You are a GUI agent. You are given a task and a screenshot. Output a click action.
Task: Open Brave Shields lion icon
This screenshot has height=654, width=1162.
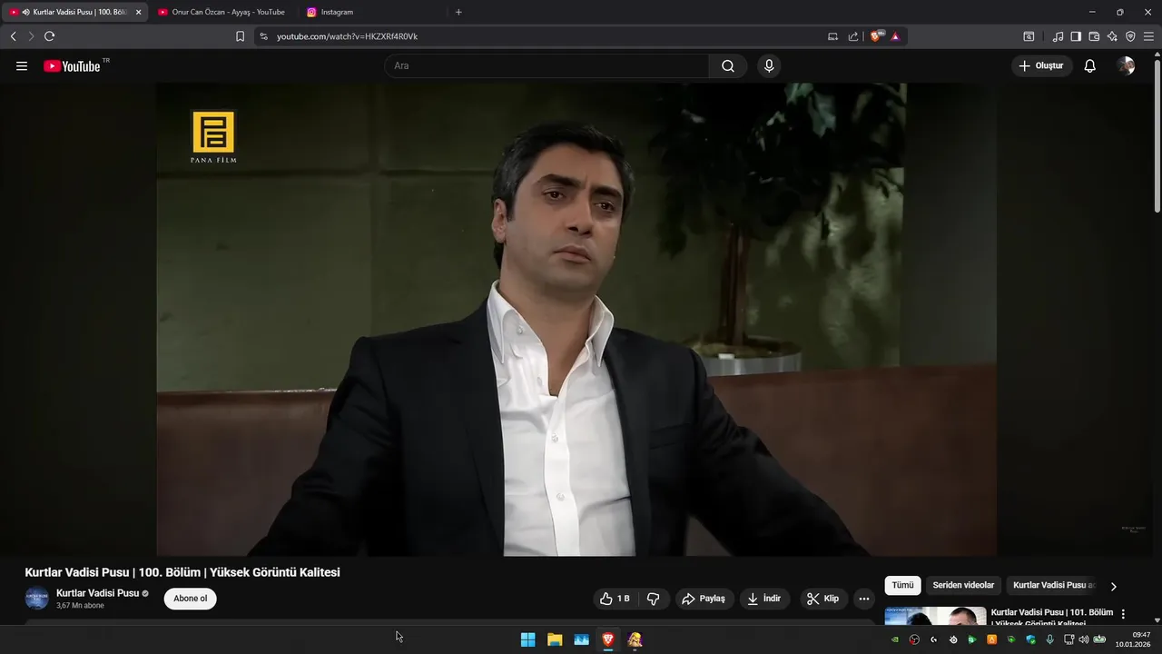point(877,36)
